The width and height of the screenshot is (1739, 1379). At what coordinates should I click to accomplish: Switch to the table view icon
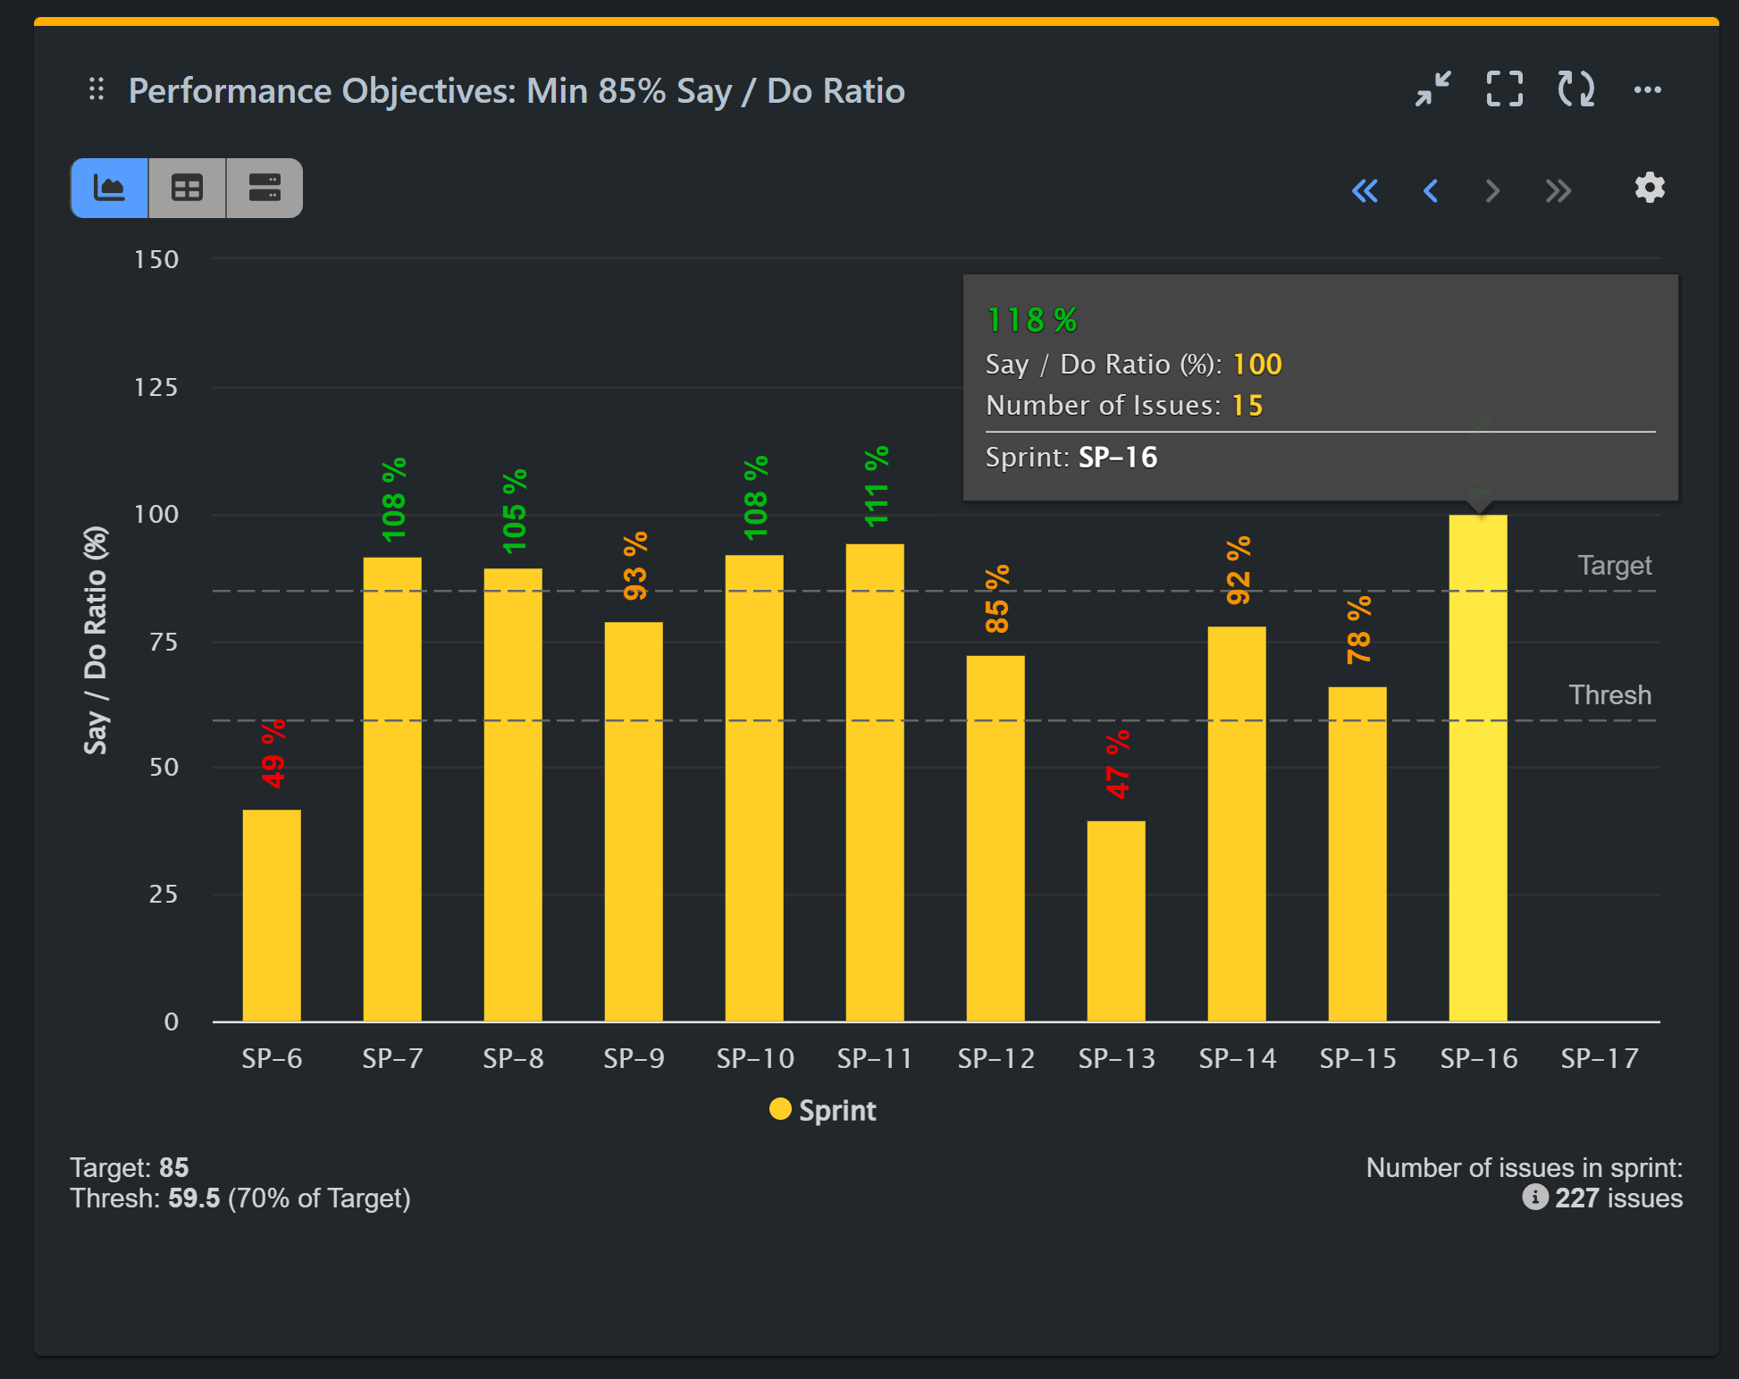pyautogui.click(x=186, y=188)
